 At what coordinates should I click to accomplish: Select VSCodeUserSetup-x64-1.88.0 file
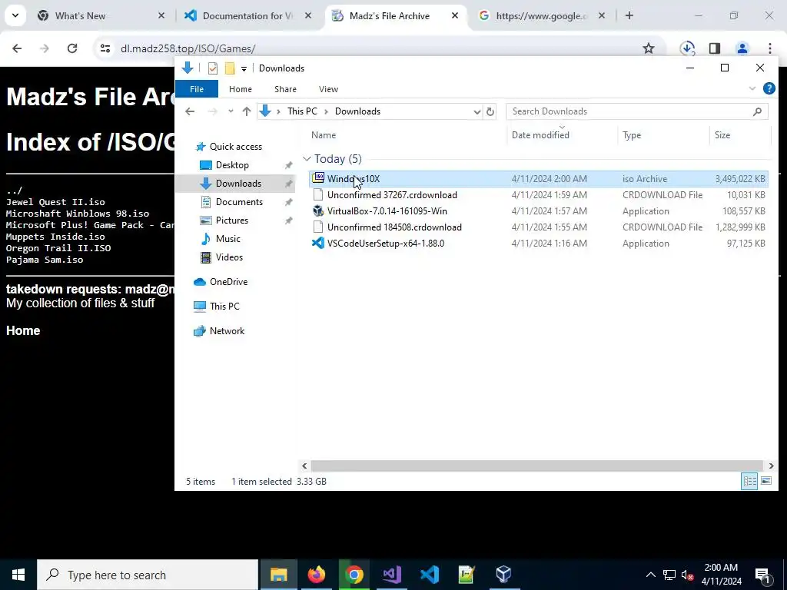tap(386, 244)
